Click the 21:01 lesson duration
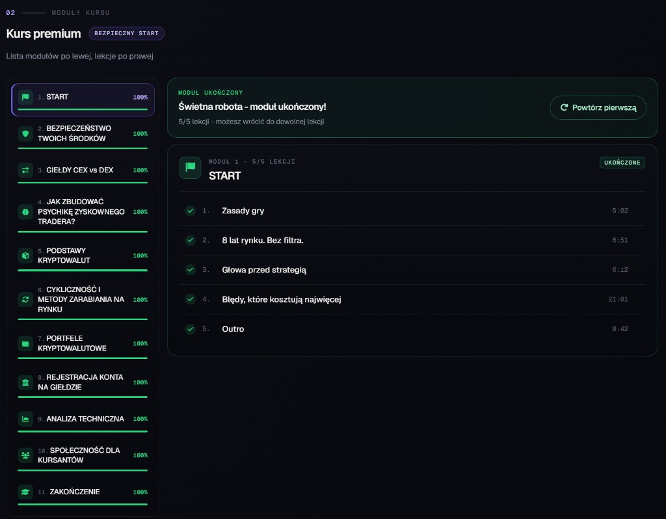Viewport: 666px width, 519px height. (x=618, y=299)
